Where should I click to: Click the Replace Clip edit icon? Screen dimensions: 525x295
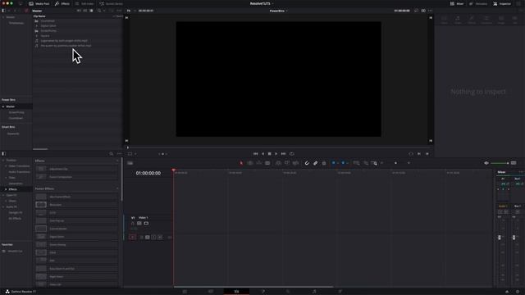pyautogui.click(x=295, y=163)
